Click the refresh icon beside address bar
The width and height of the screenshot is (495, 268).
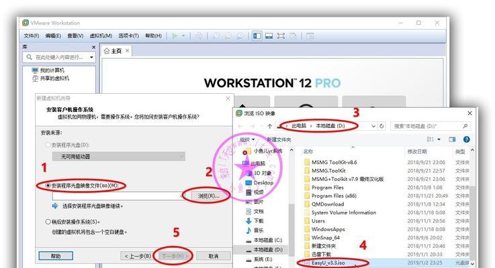coord(381,126)
